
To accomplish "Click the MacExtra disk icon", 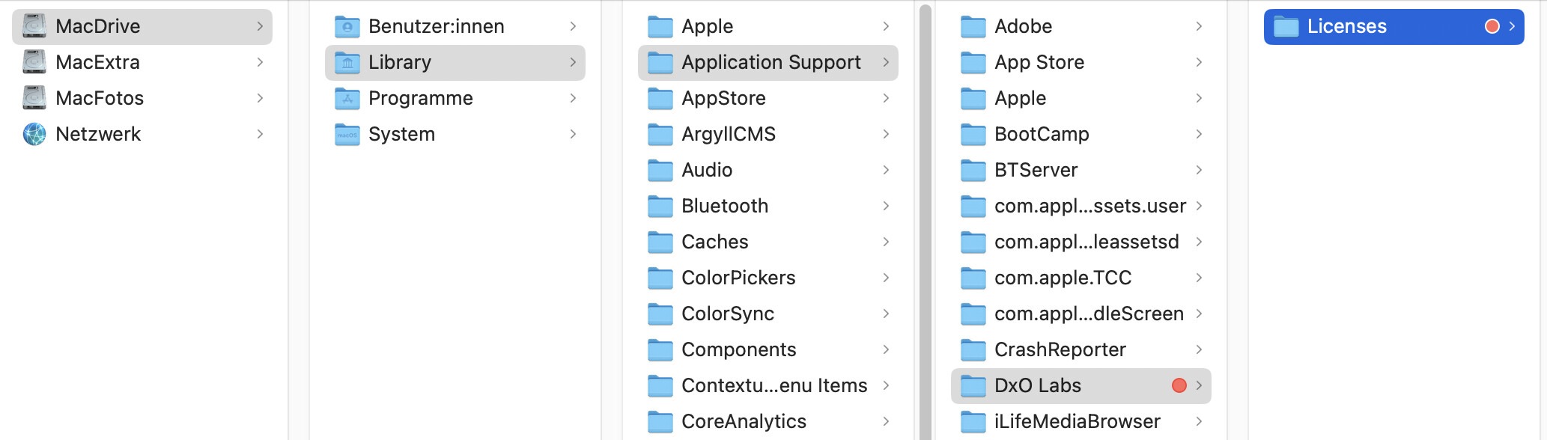I will 34,62.
